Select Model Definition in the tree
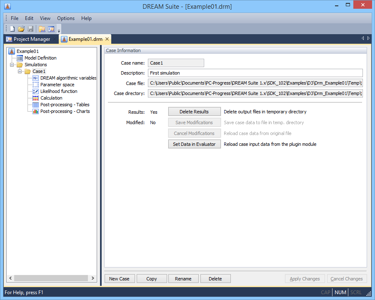Viewport: 375px width, 300px height. (x=40, y=58)
